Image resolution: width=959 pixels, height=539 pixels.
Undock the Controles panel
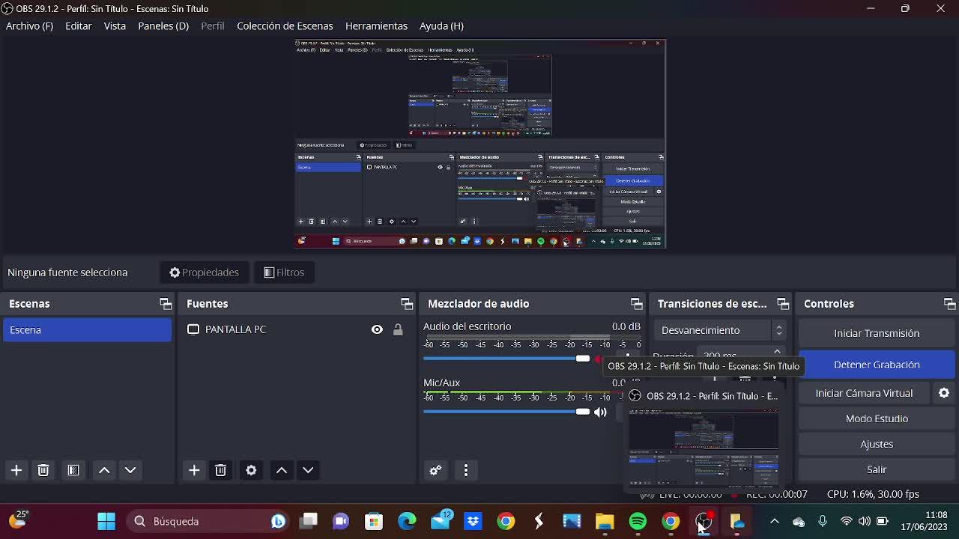950,303
